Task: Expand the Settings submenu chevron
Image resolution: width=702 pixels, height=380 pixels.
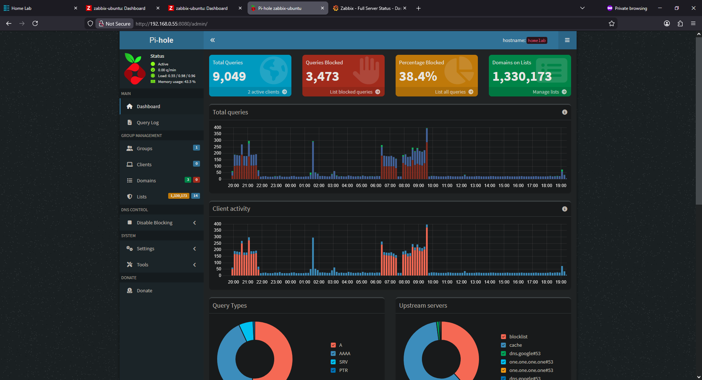Action: 195,248
